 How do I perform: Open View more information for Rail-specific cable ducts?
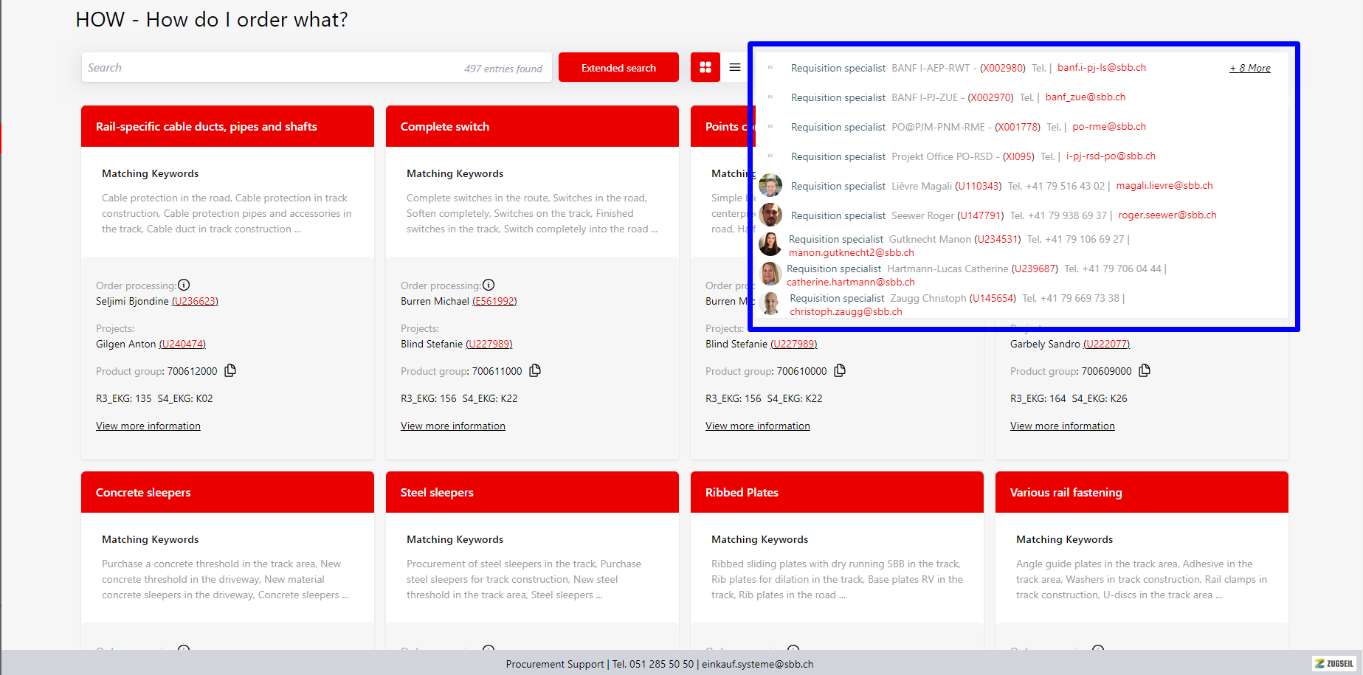tap(148, 426)
